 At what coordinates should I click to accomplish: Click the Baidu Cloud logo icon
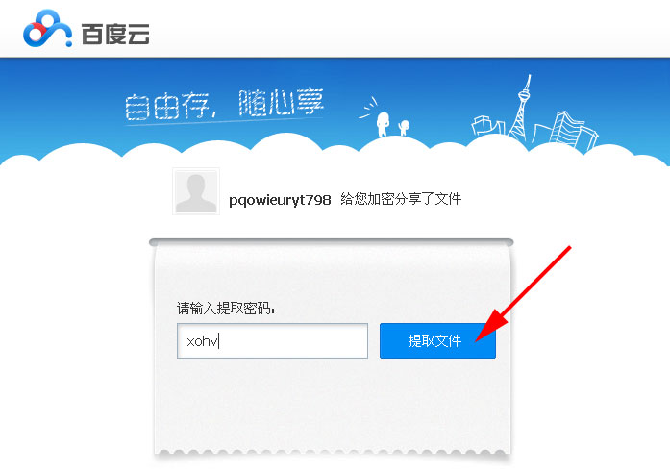pyautogui.click(x=47, y=28)
